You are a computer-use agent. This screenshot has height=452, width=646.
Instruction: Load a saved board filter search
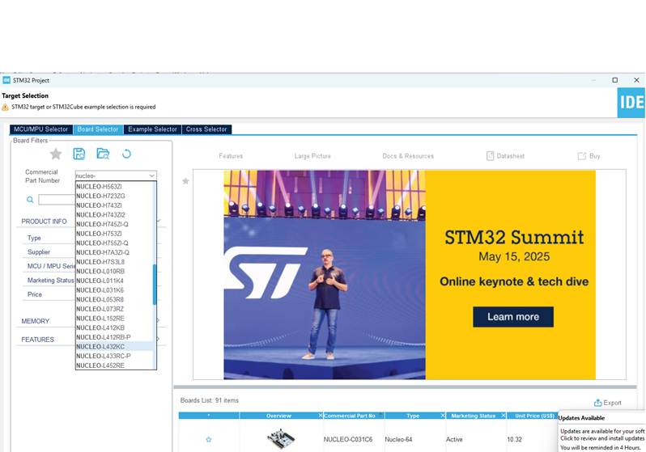click(x=103, y=154)
